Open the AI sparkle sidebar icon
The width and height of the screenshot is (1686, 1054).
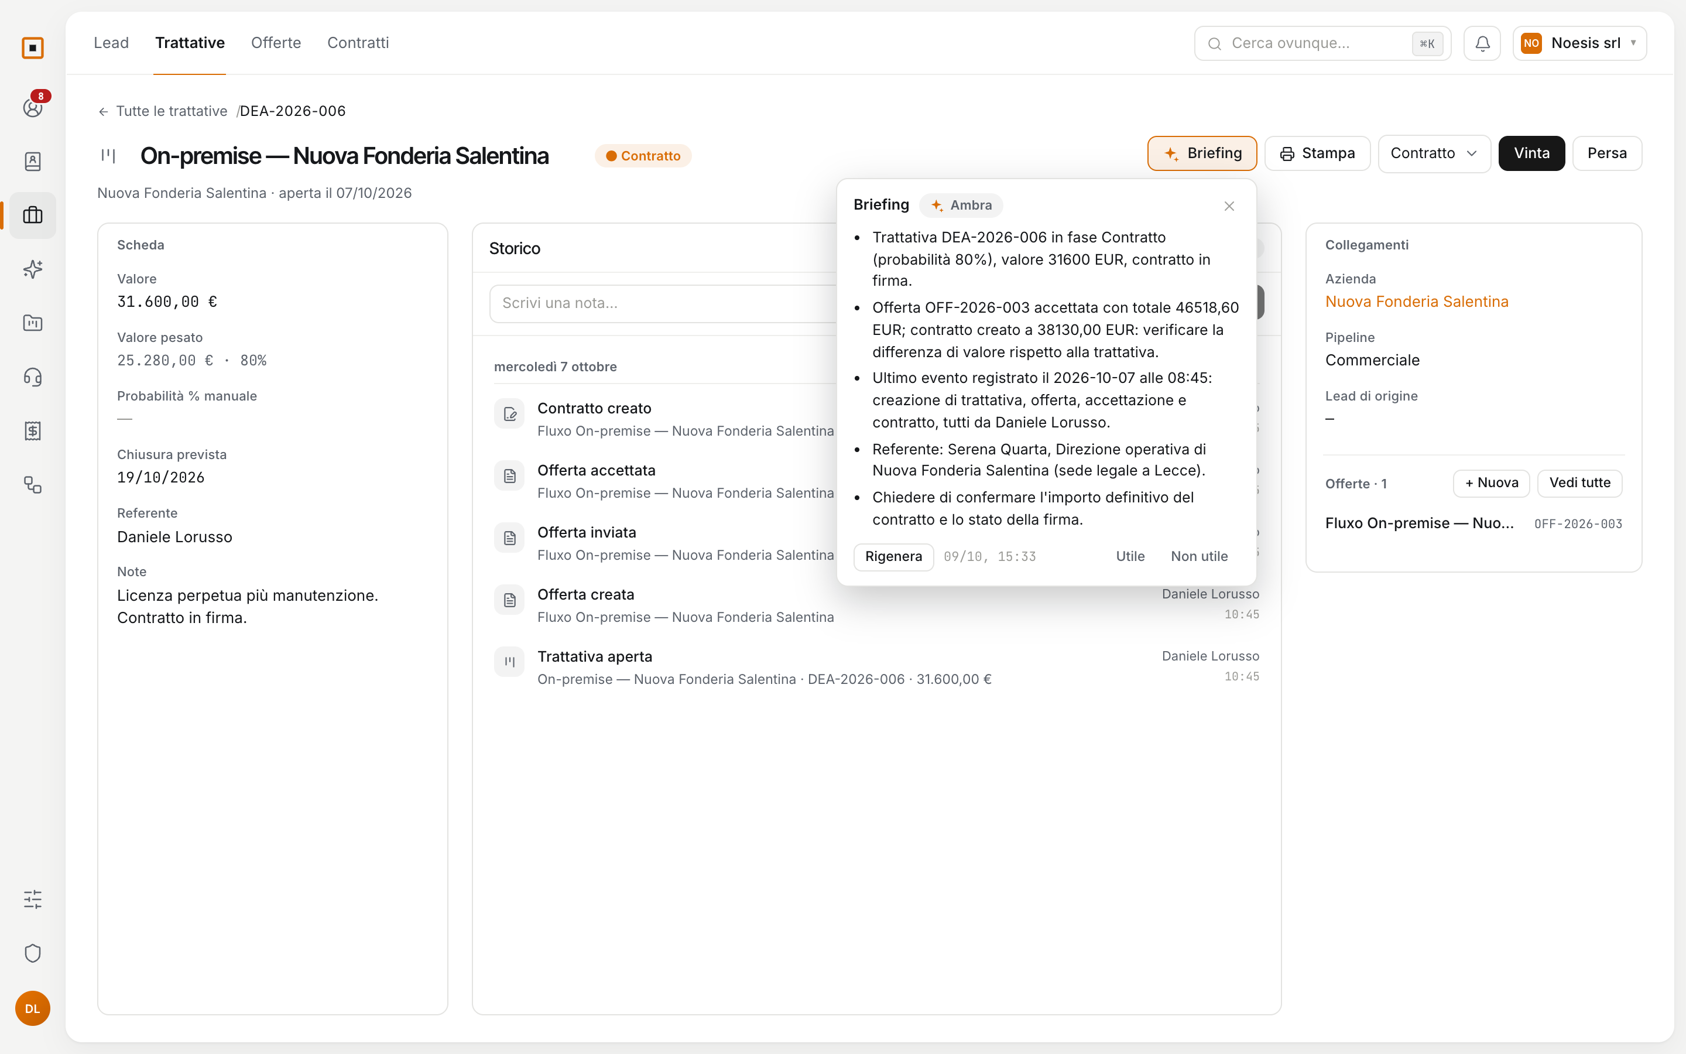pos(33,269)
